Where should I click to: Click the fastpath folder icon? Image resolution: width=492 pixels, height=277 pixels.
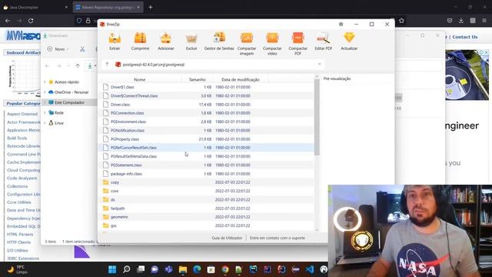pyautogui.click(x=106, y=209)
